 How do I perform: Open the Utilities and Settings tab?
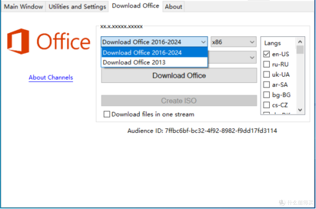tap(77, 7)
